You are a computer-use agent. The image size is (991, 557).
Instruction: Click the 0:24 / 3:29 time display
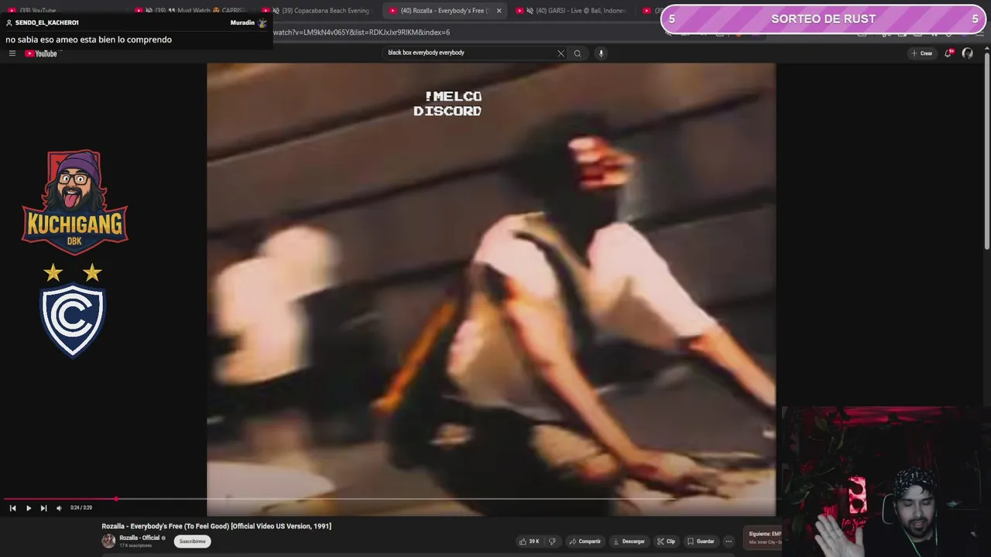click(x=81, y=508)
